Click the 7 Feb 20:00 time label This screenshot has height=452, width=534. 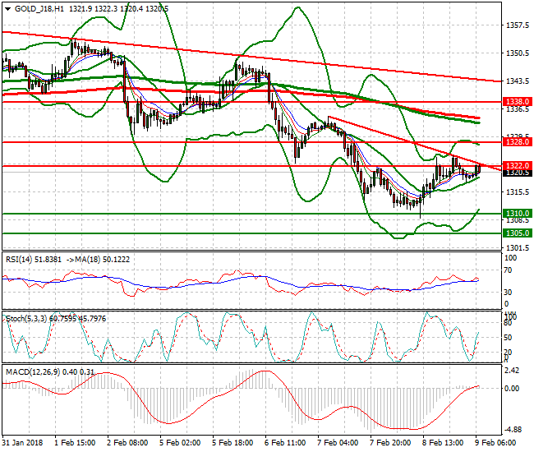point(390,443)
